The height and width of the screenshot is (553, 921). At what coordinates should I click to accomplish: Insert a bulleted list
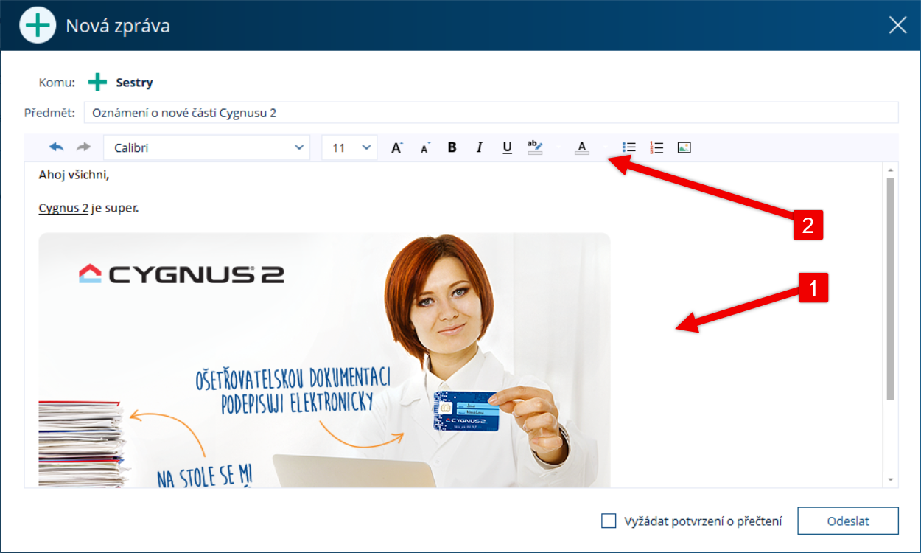[x=629, y=147]
